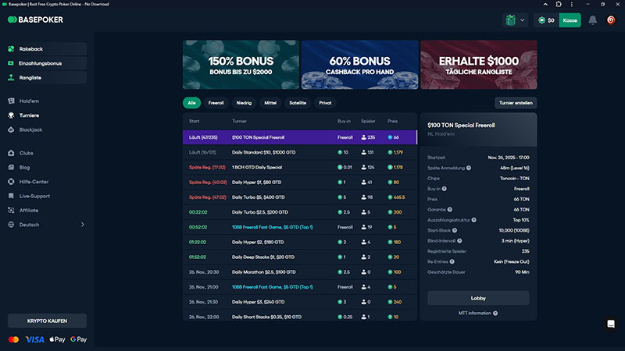Filter tournaments by Privat tab
This screenshot has height=351, width=625.
pyautogui.click(x=325, y=102)
